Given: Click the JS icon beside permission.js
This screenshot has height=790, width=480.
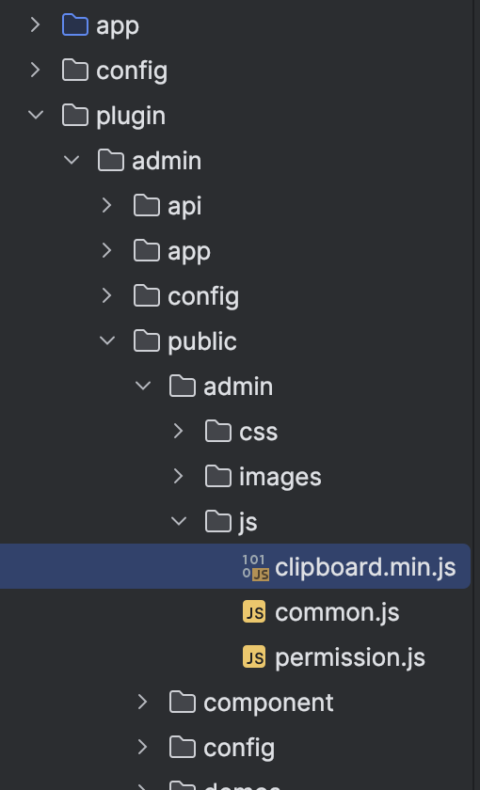Looking at the screenshot, I should pos(254,657).
